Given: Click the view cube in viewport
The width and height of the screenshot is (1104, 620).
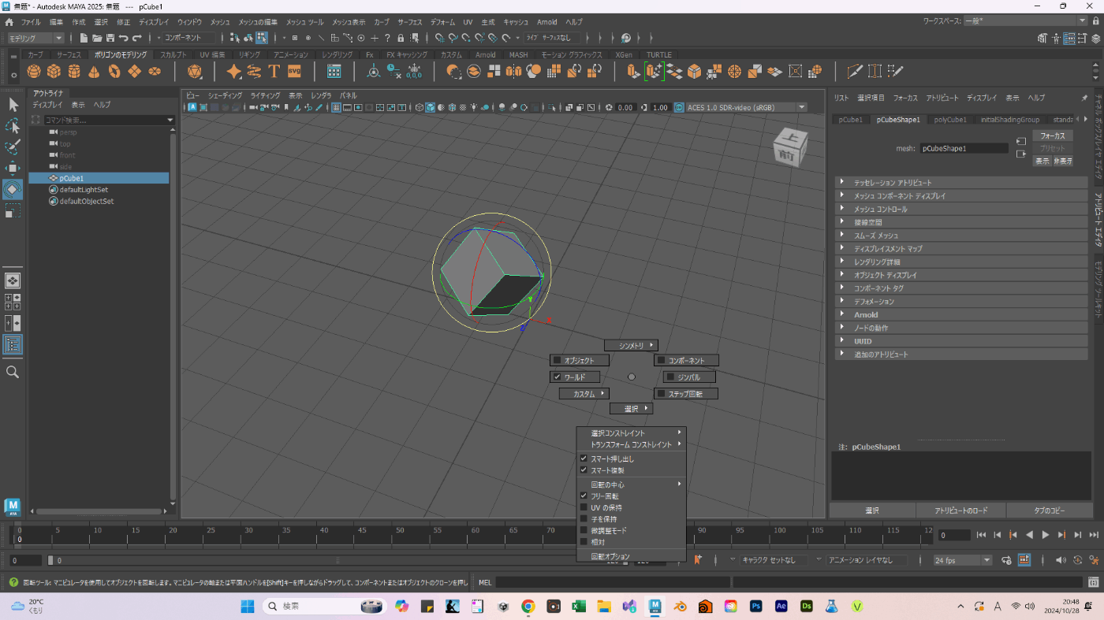Looking at the screenshot, I should pyautogui.click(x=790, y=147).
